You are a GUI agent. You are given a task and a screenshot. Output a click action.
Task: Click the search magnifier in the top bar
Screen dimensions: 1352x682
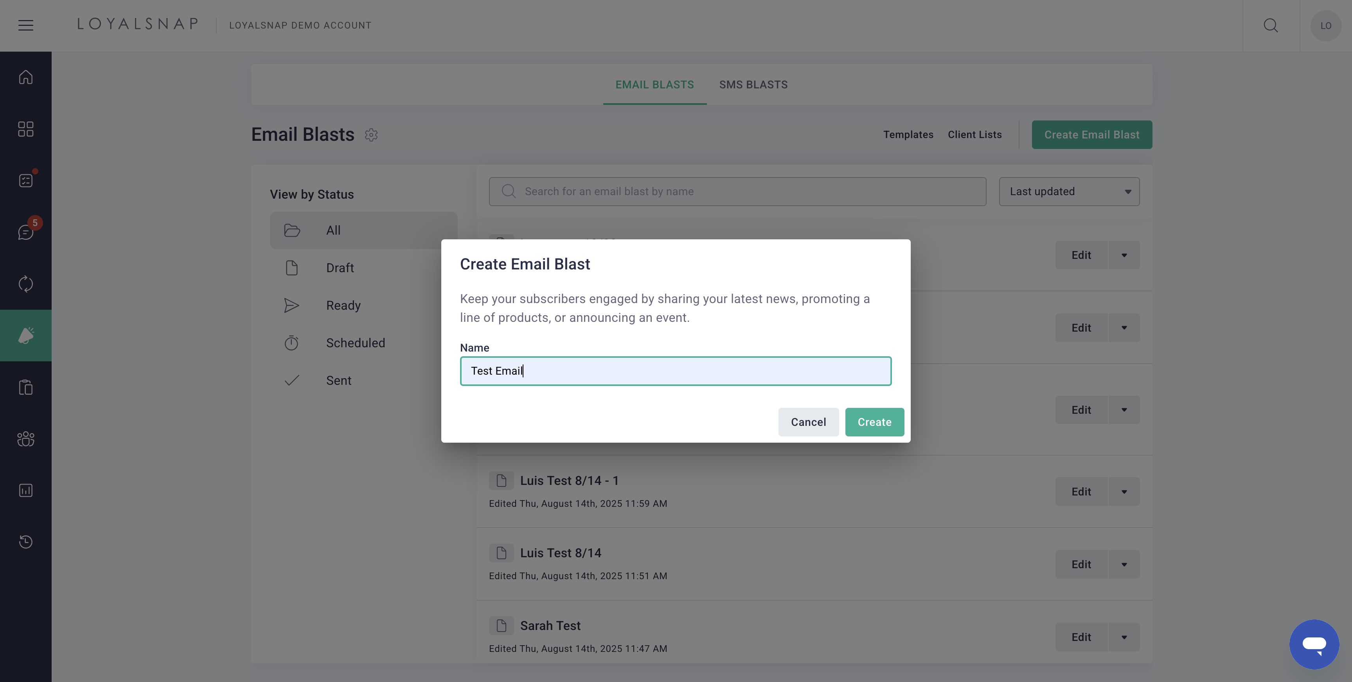[1271, 25]
